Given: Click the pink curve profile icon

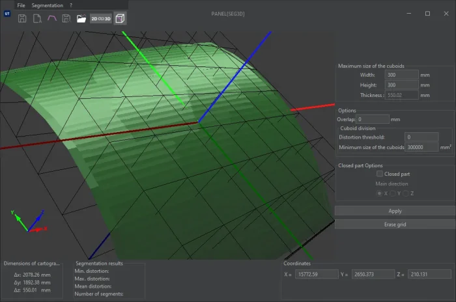Looking at the screenshot, I should coord(51,19).
